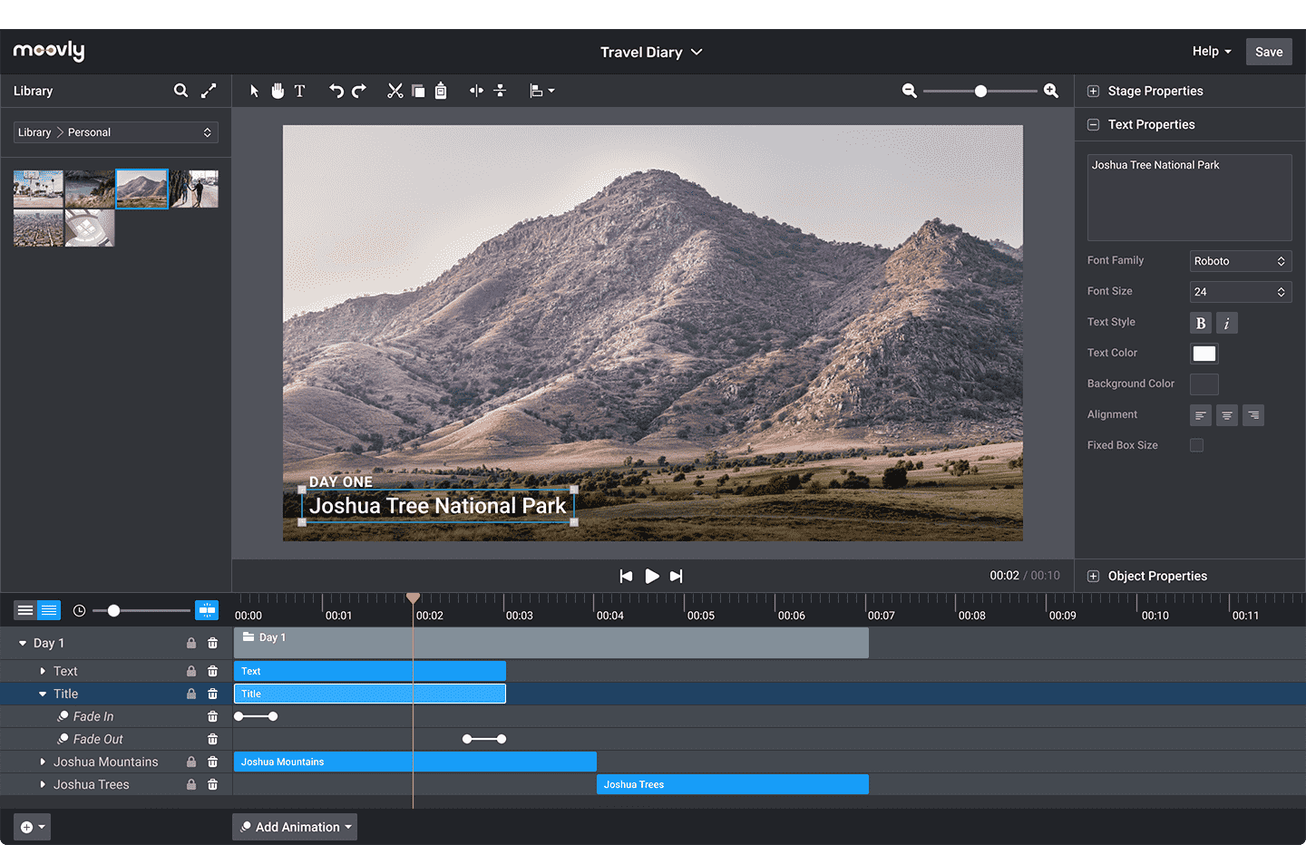This screenshot has width=1306, height=845.
Task: Copy the selected object
Action: 418,91
